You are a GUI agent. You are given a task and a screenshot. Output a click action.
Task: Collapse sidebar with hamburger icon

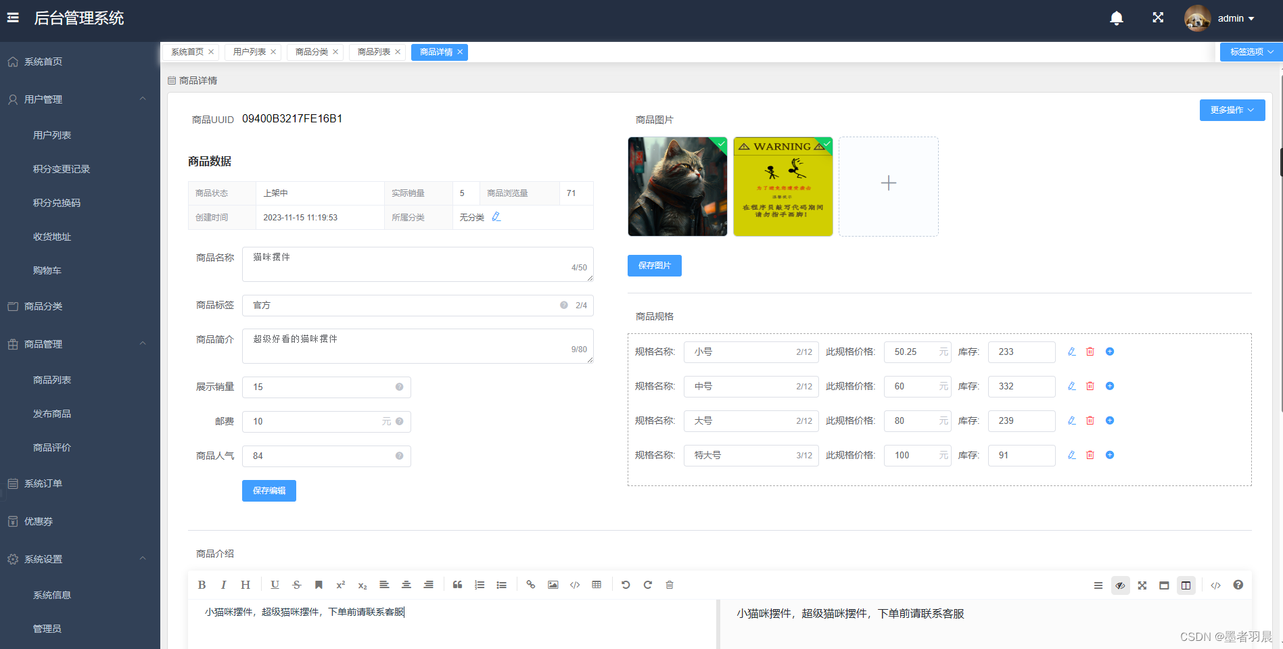point(13,18)
